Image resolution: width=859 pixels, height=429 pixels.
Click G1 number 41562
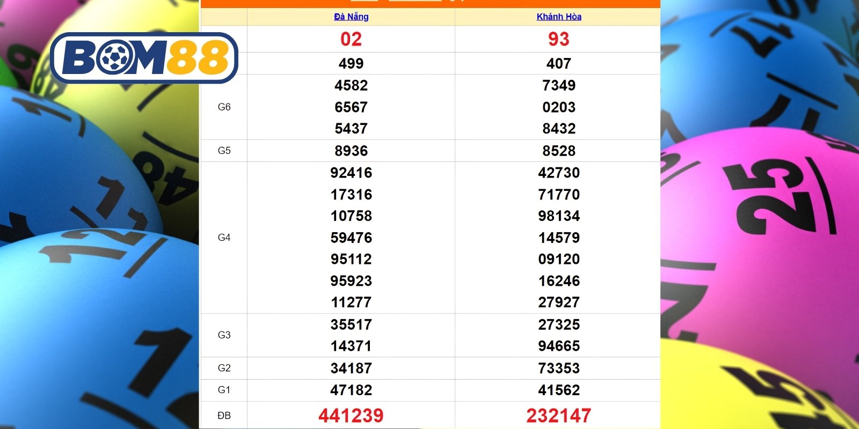click(x=559, y=390)
